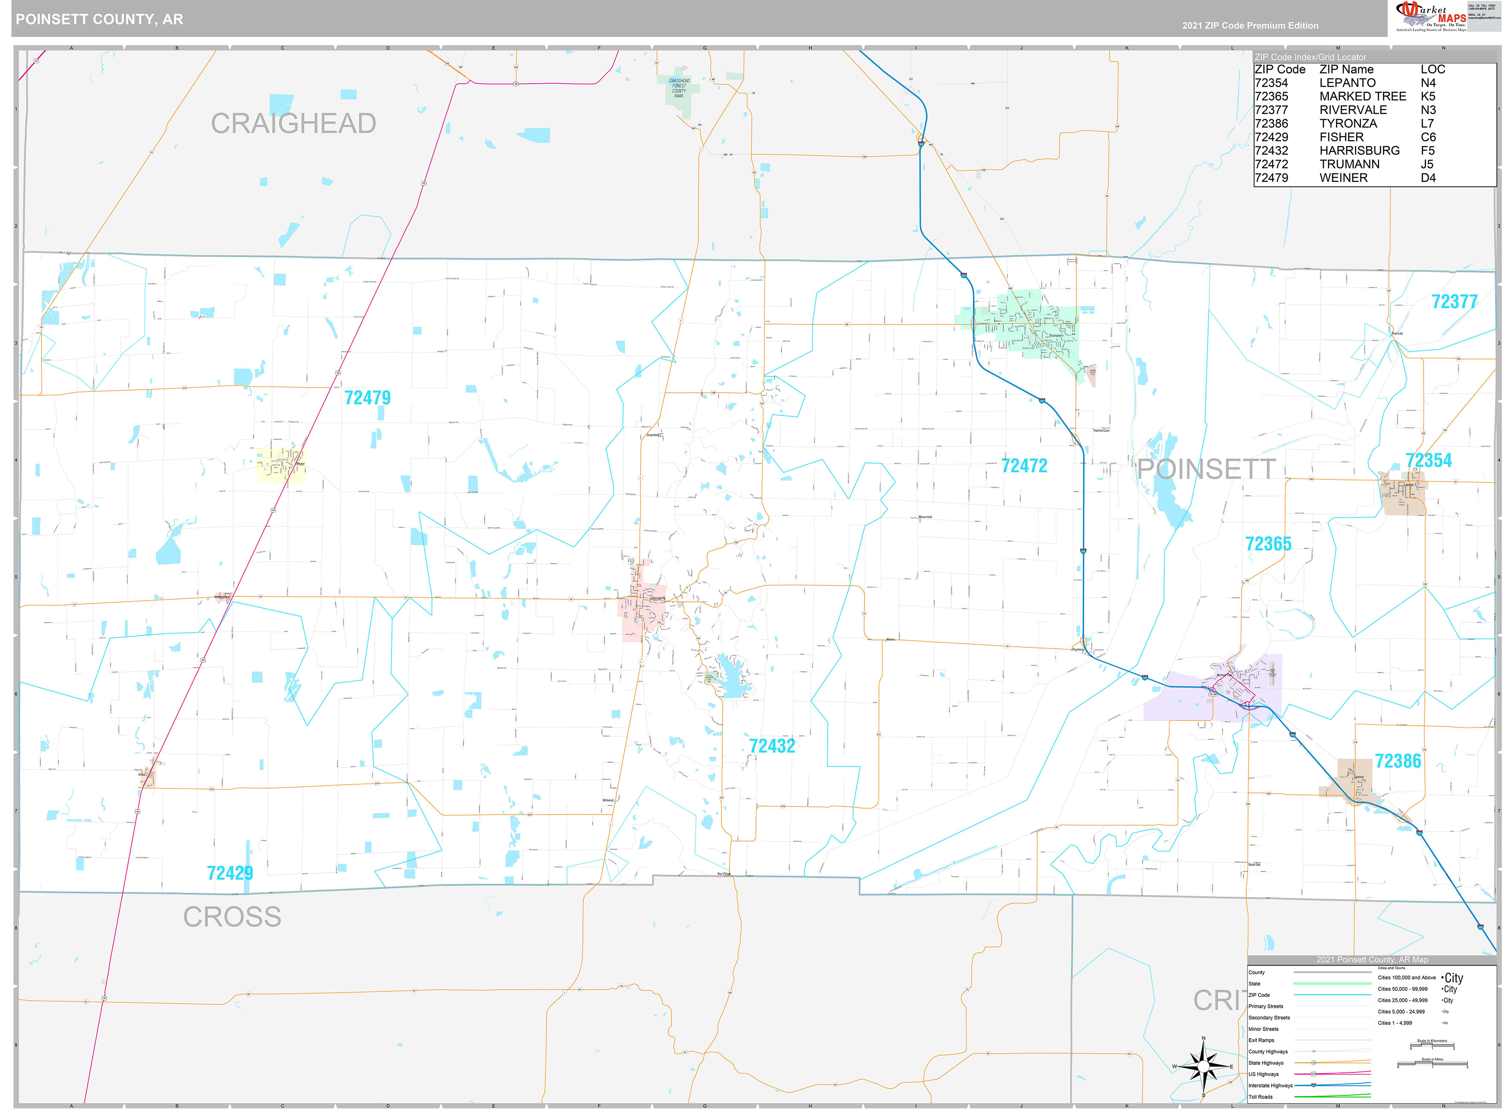This screenshot has height=1110, width=1509.
Task: Click the Scale in Kilometers bar
Action: click(1433, 1046)
